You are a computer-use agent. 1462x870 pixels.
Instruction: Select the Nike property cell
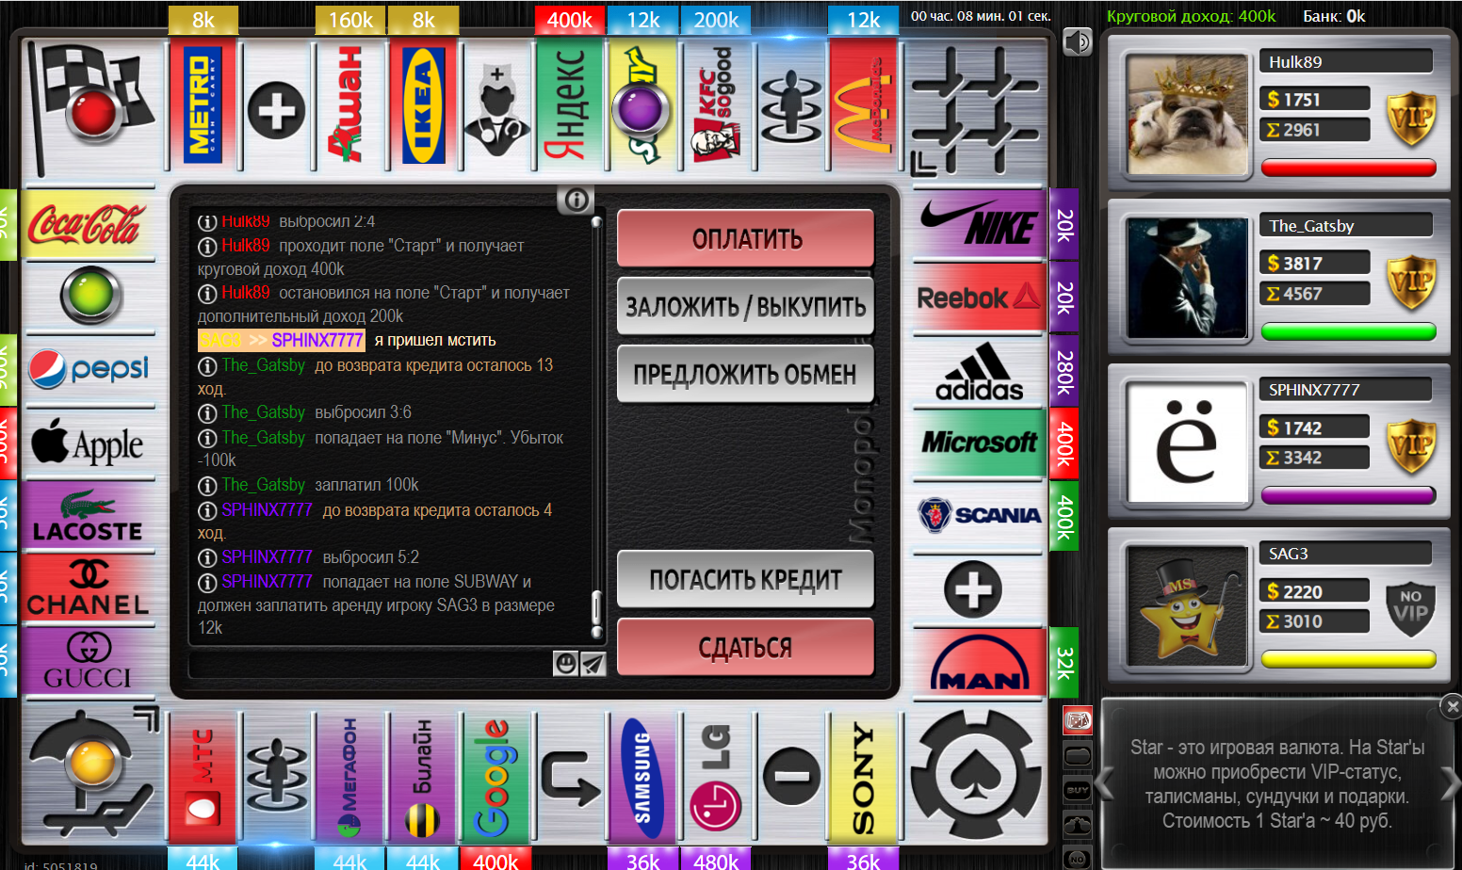click(x=980, y=224)
